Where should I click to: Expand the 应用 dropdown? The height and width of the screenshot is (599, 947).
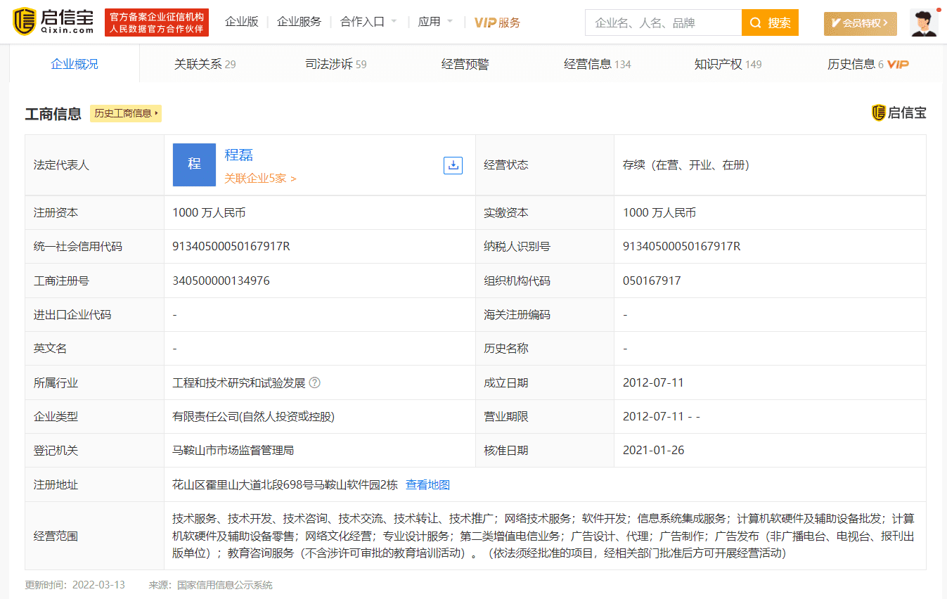pos(435,22)
